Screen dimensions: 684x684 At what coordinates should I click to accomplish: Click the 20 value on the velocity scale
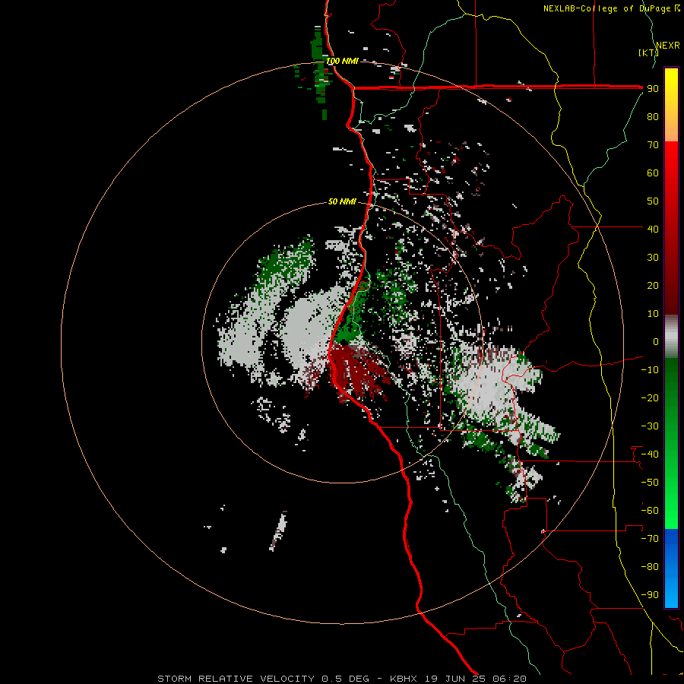[653, 285]
